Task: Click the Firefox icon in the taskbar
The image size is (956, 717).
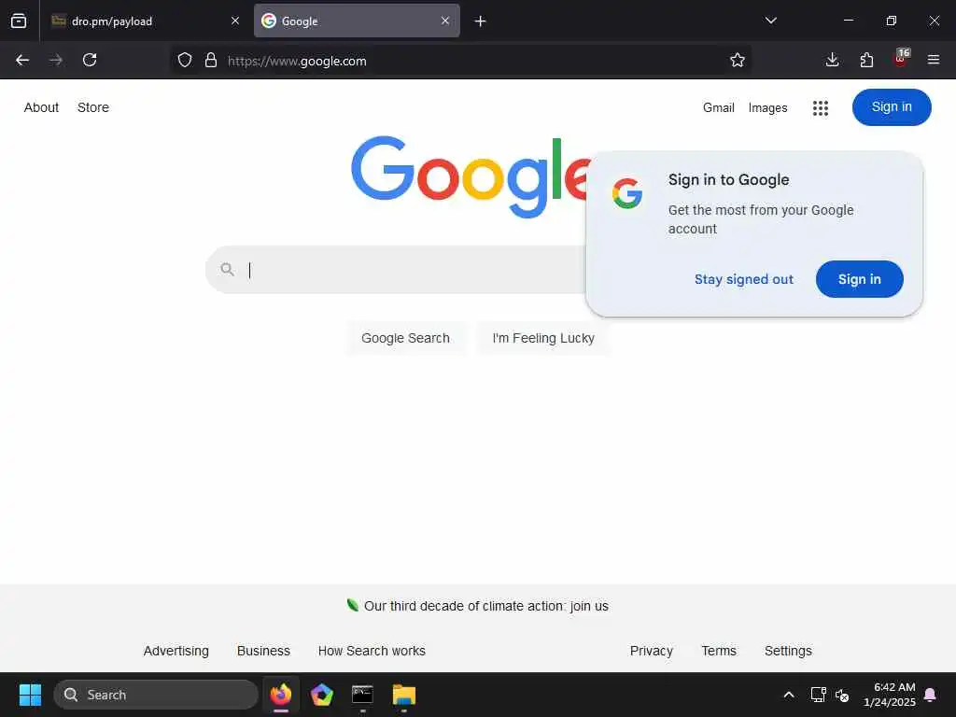Action: pyautogui.click(x=281, y=695)
